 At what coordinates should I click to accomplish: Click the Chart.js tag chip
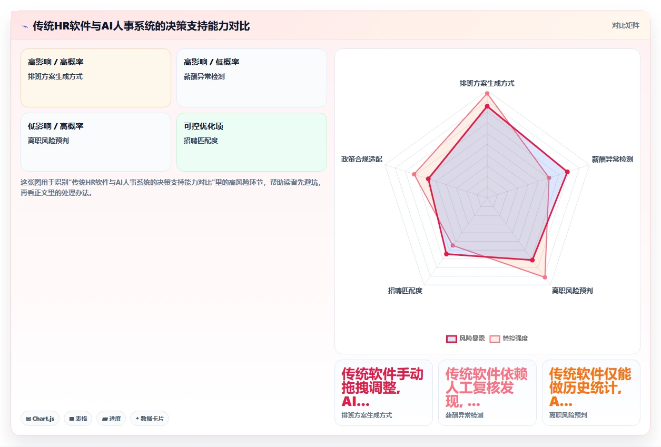pos(40,419)
